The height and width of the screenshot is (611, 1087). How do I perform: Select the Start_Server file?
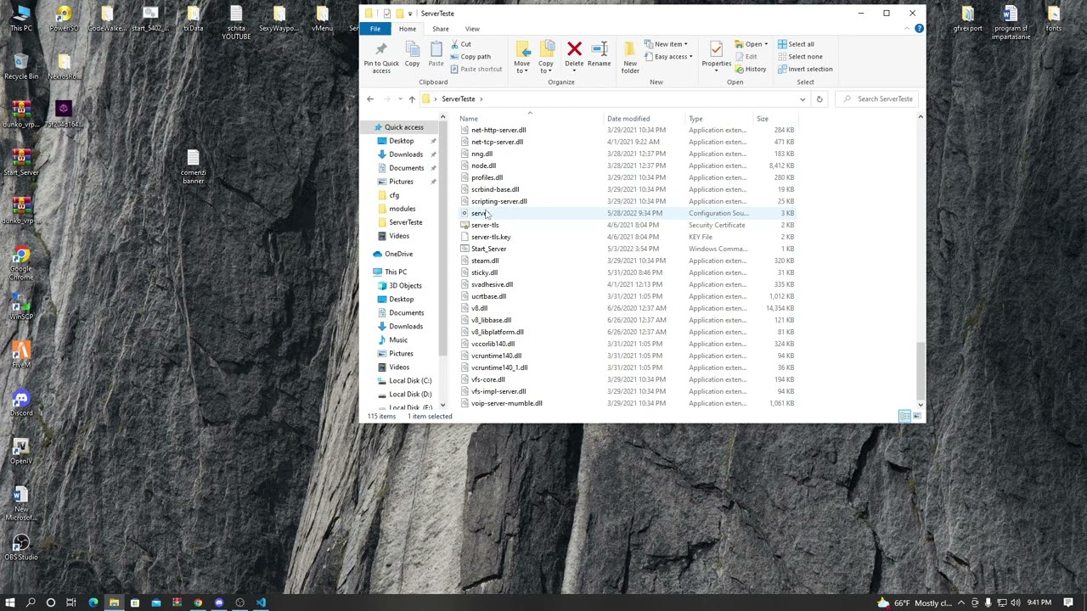click(x=488, y=249)
